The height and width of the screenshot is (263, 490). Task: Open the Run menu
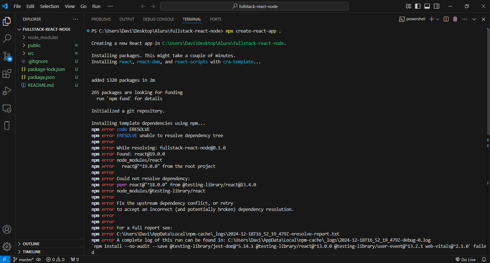pos(96,6)
